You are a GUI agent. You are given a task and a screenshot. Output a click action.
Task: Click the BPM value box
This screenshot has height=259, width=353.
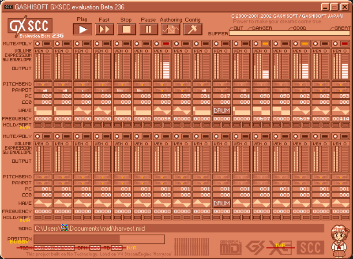coord(95,248)
